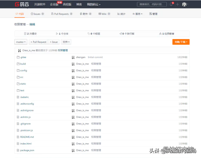Image resolution: width=201 pixels, height=158 pixels.
Task: Click panda avatar in the shengan row
Action: tap(73, 57)
